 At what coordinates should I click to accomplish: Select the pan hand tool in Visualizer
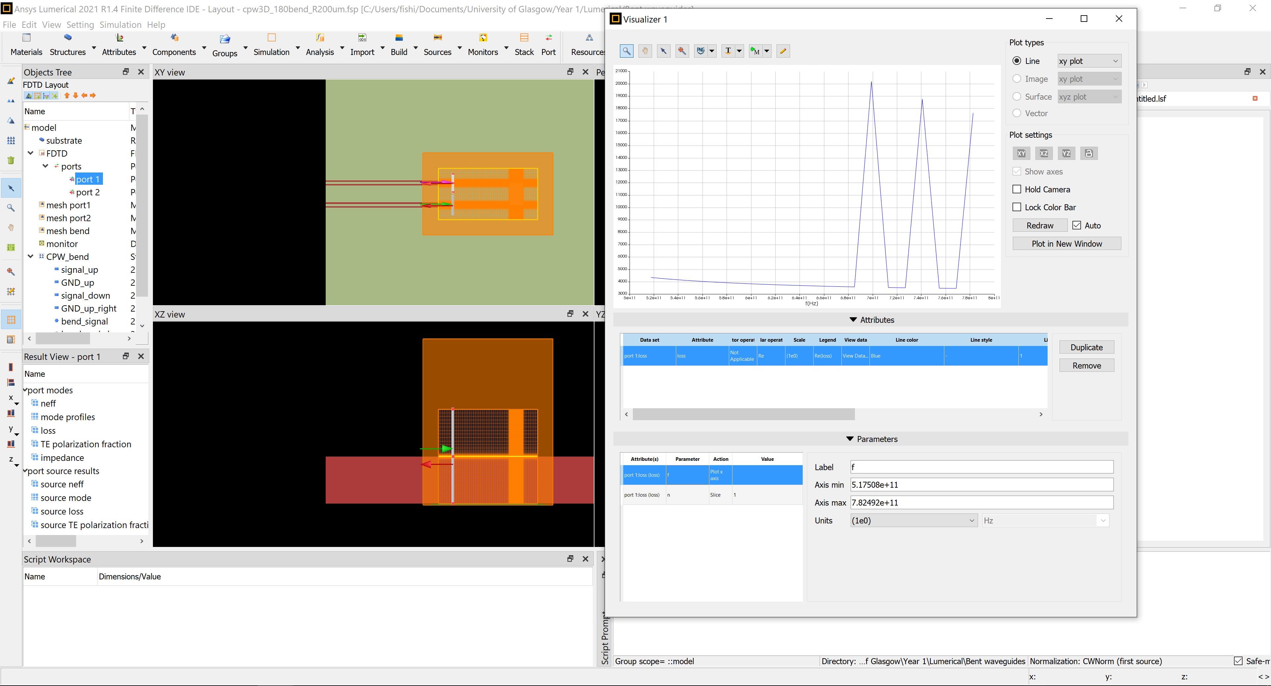click(645, 51)
